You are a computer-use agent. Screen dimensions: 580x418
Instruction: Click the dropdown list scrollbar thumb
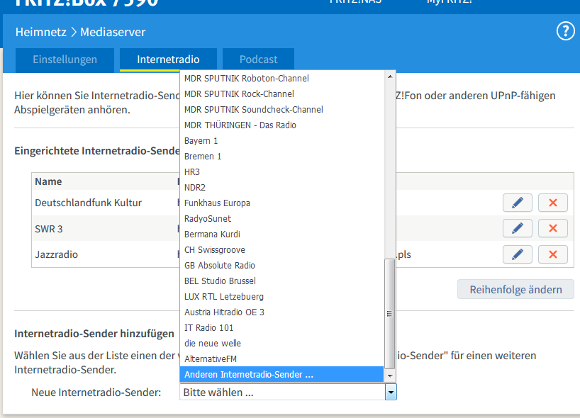point(389,314)
